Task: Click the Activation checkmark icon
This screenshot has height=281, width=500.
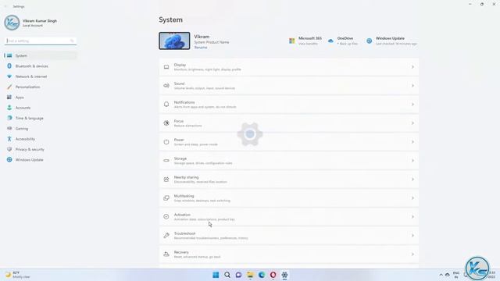Action: coord(166,217)
